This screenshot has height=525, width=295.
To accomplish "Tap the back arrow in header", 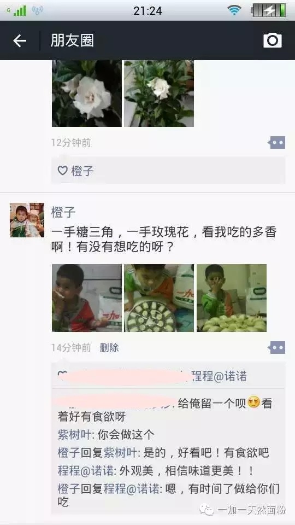I will point(20,40).
